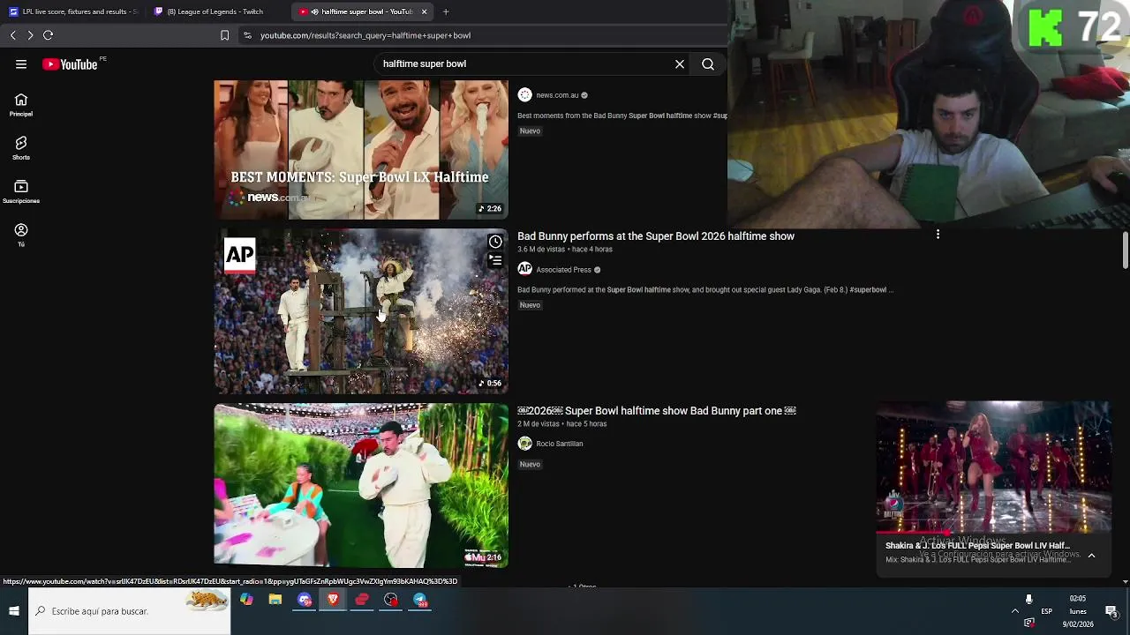Open Principal in the YouTube sidebar
The image size is (1130, 635).
[21, 105]
